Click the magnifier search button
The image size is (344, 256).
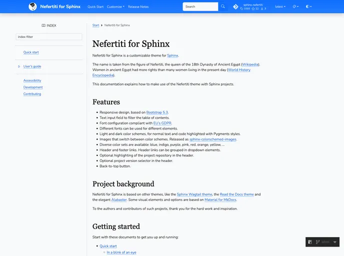223,6
